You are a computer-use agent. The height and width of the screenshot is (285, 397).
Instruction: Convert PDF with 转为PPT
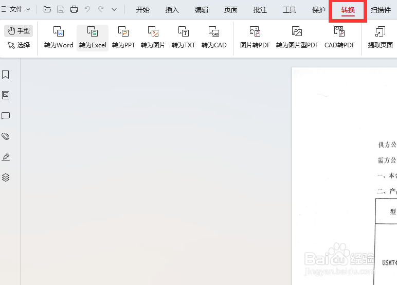pos(123,38)
